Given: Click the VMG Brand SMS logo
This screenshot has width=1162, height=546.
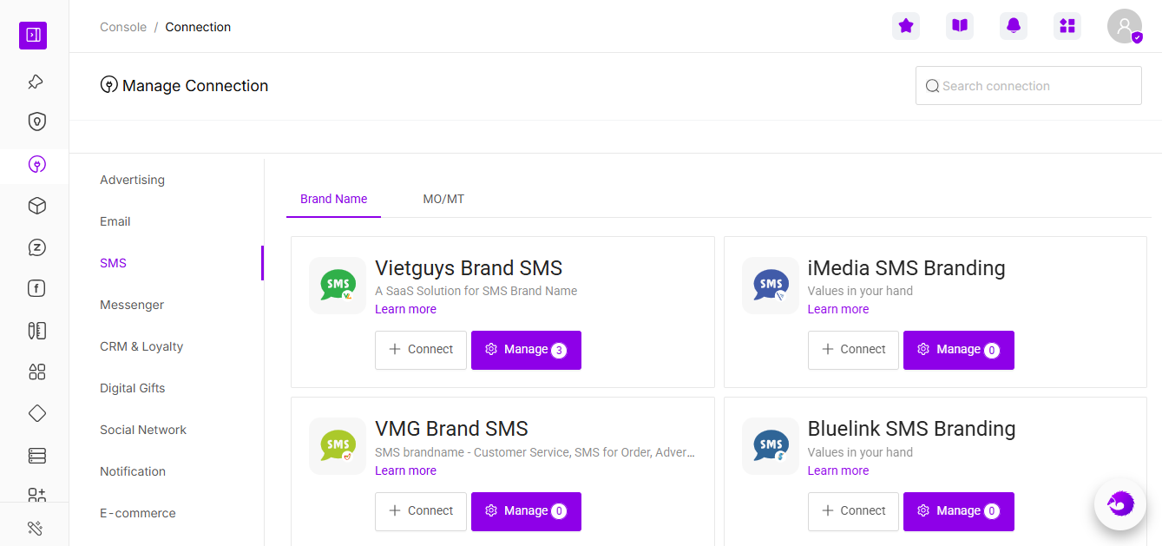Looking at the screenshot, I should coord(338,446).
